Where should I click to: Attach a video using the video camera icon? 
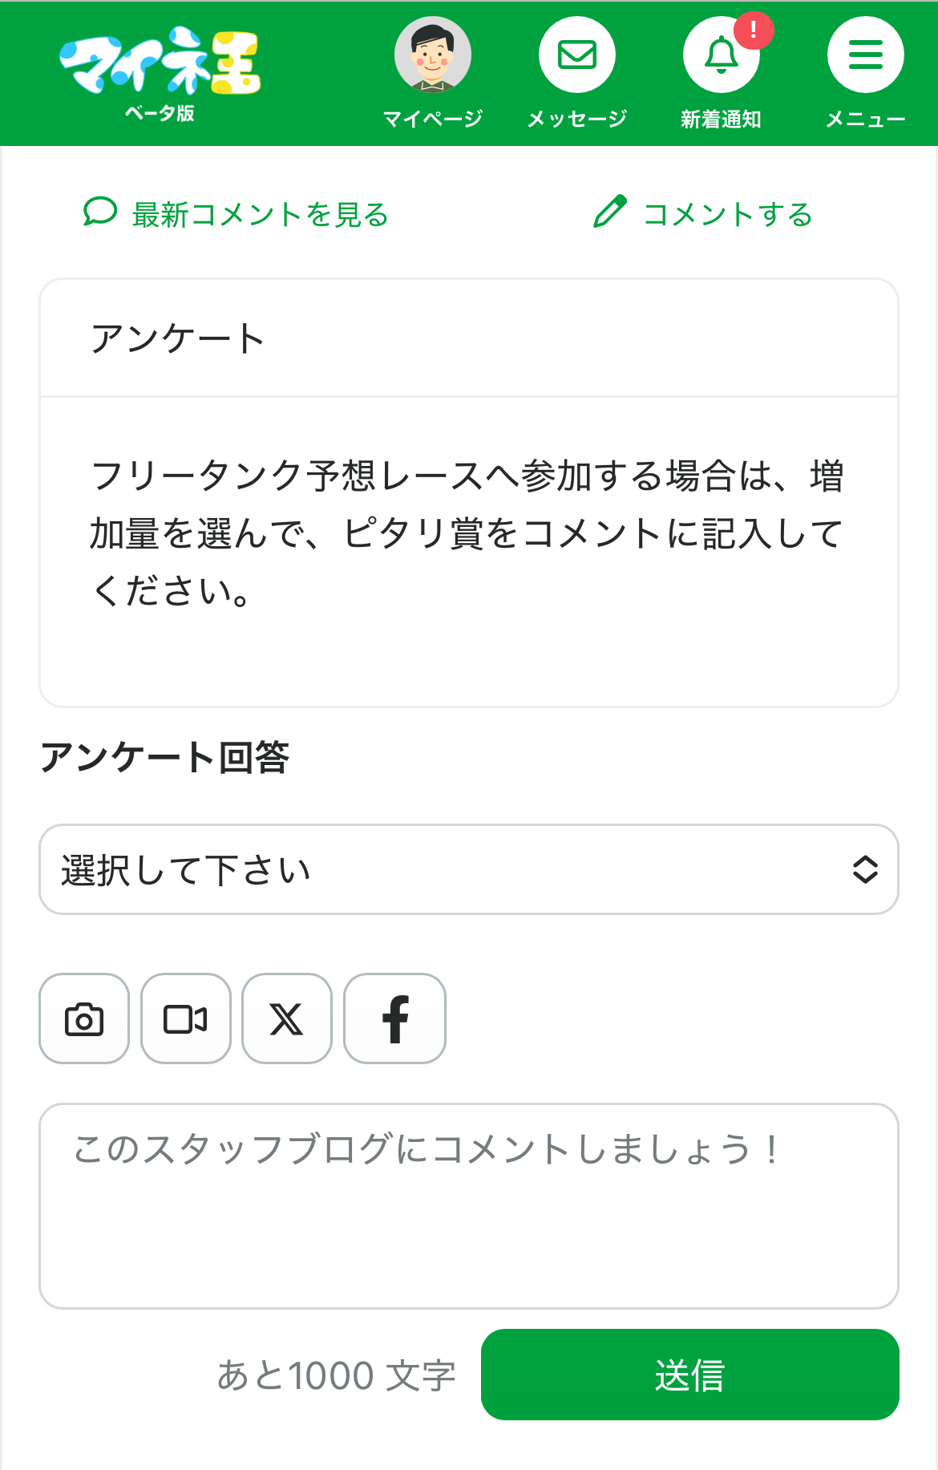[x=186, y=1018]
